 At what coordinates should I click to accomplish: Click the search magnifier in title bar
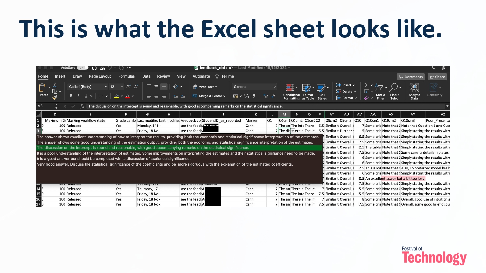pyautogui.click(x=434, y=68)
